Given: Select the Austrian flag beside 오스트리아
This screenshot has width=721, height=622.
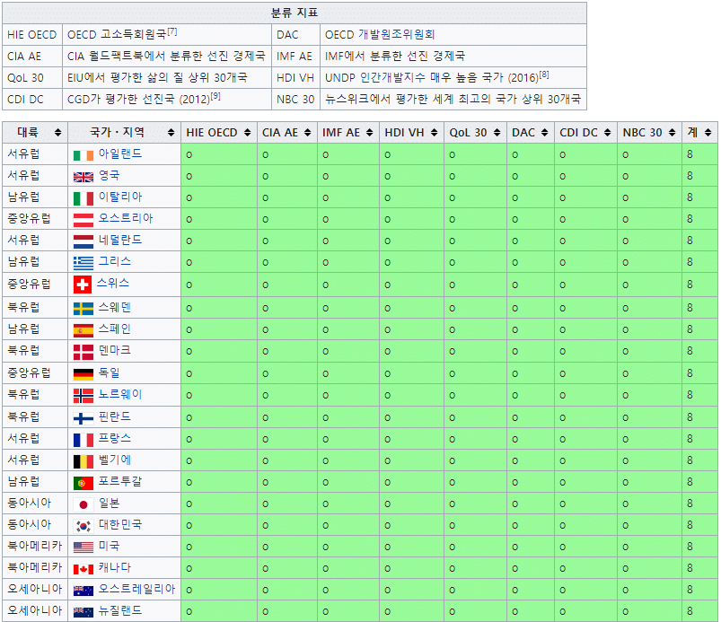Looking at the screenshot, I should [84, 220].
